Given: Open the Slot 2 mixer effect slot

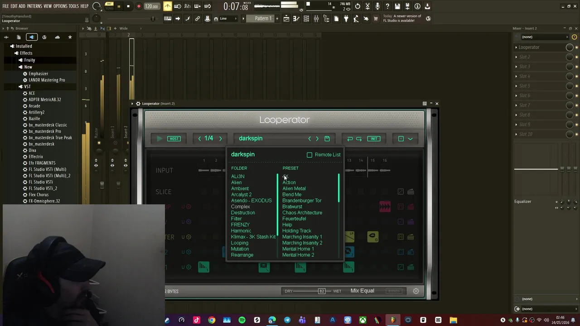Looking at the screenshot, I should click(539, 57).
